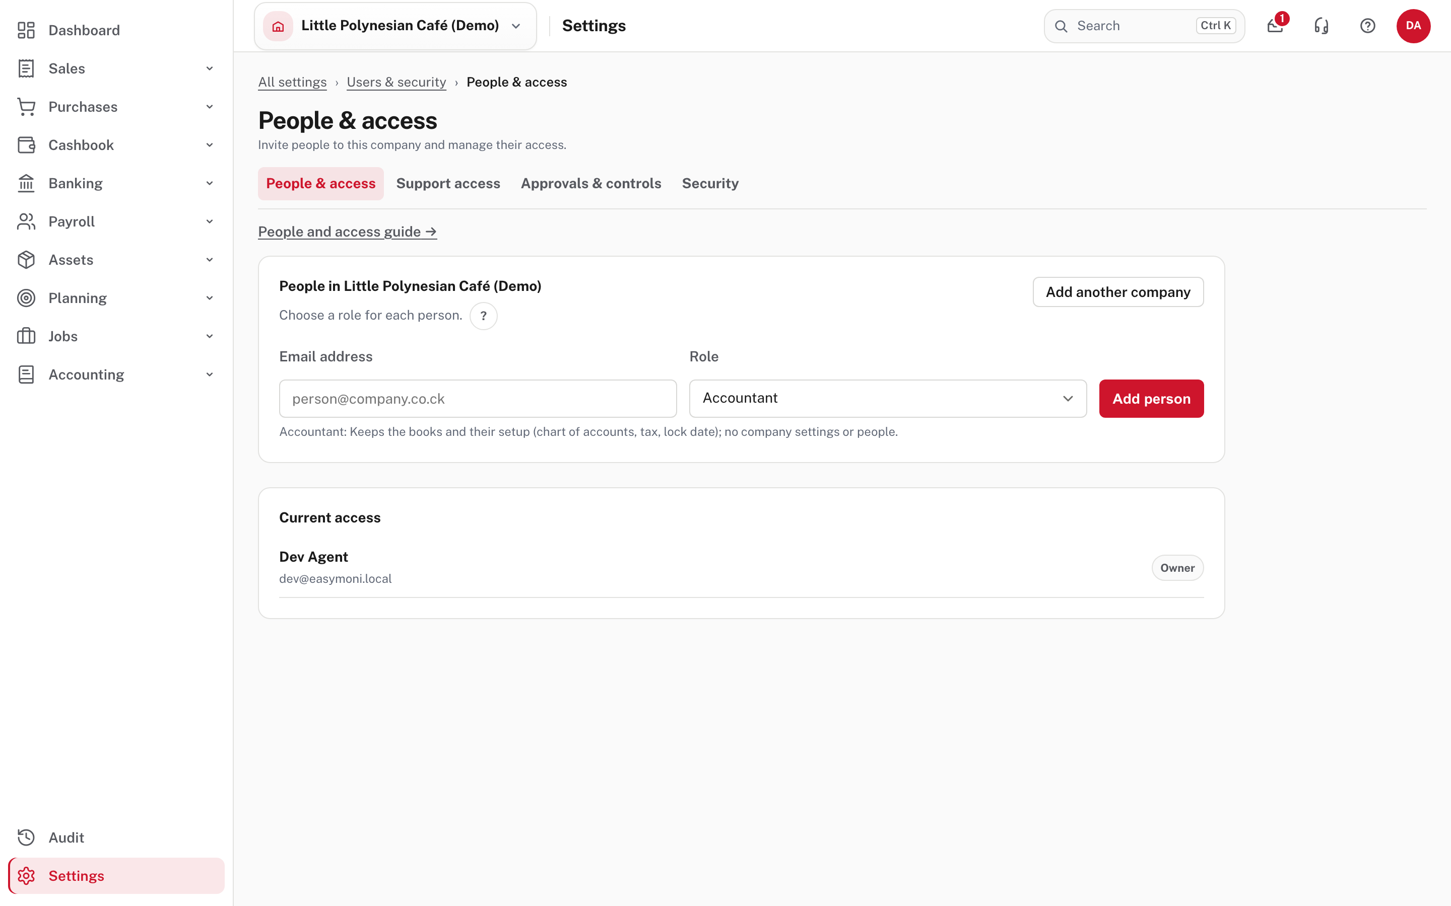Click the Jobs briefcase icon
Screen dimensions: 1451x906
[x=26, y=336]
